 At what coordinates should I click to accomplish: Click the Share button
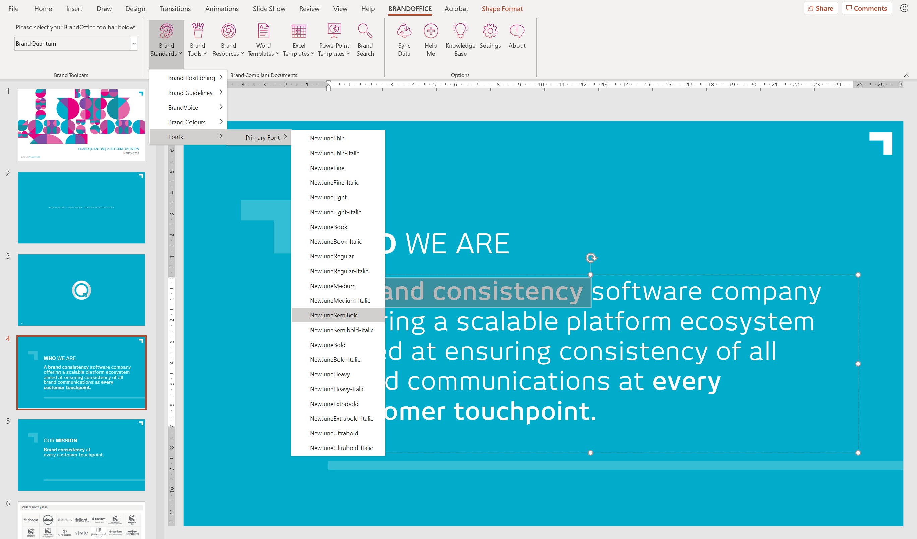pyautogui.click(x=820, y=8)
